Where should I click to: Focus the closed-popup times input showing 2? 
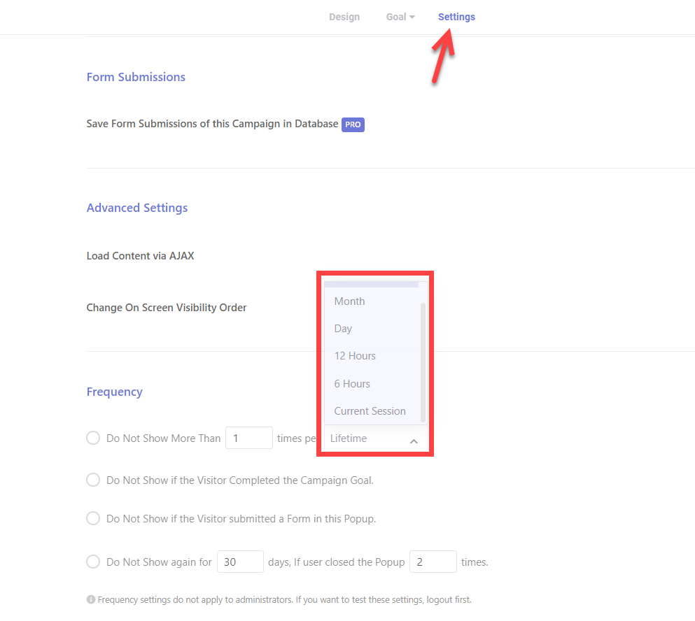[433, 562]
